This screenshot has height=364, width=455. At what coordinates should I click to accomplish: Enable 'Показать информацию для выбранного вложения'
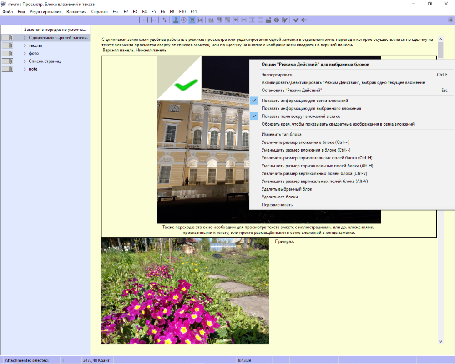(311, 108)
